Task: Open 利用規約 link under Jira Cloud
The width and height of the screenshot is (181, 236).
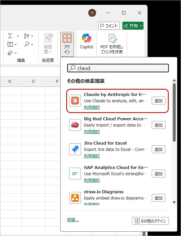Action: [92, 156]
